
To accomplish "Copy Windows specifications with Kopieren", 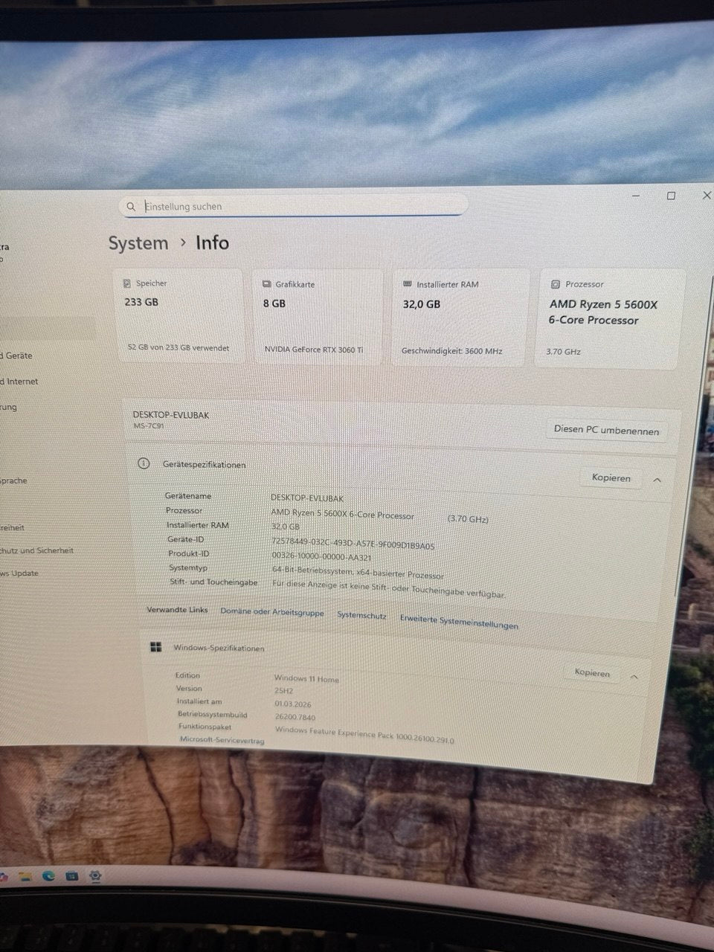I will click(x=591, y=672).
